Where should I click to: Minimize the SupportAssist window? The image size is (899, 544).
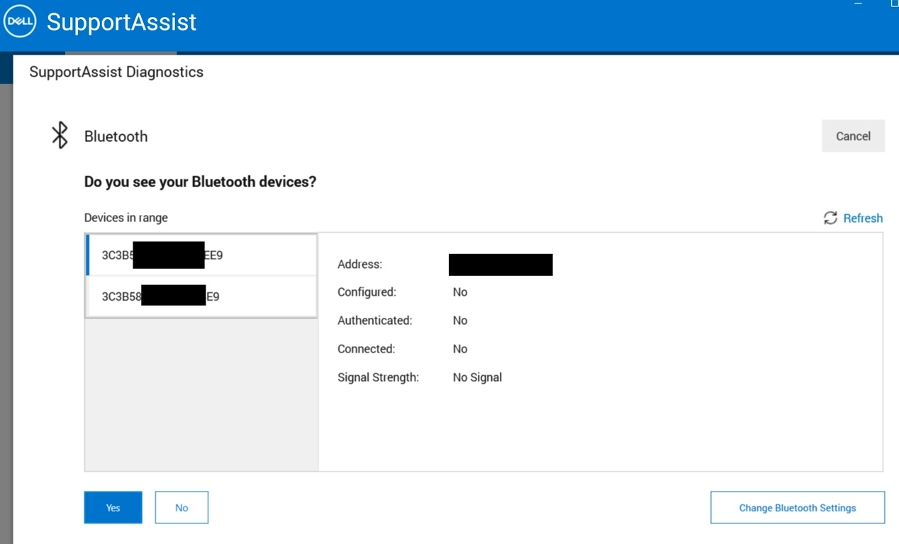click(859, 4)
